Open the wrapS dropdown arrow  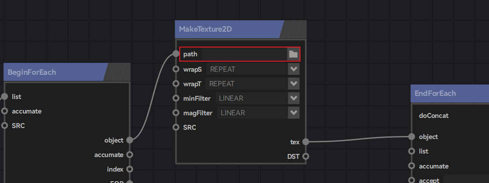293,69
